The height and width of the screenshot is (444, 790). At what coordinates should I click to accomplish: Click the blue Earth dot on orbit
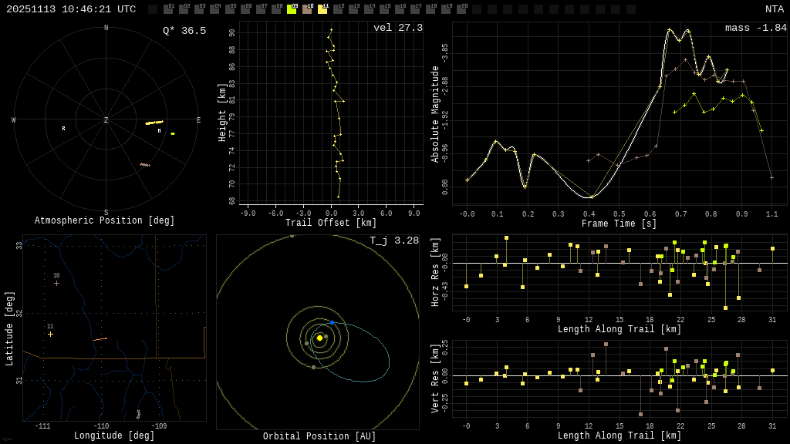click(x=332, y=322)
